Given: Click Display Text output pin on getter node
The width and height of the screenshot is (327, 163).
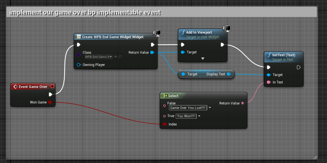Looking at the screenshot, I should (228, 74).
